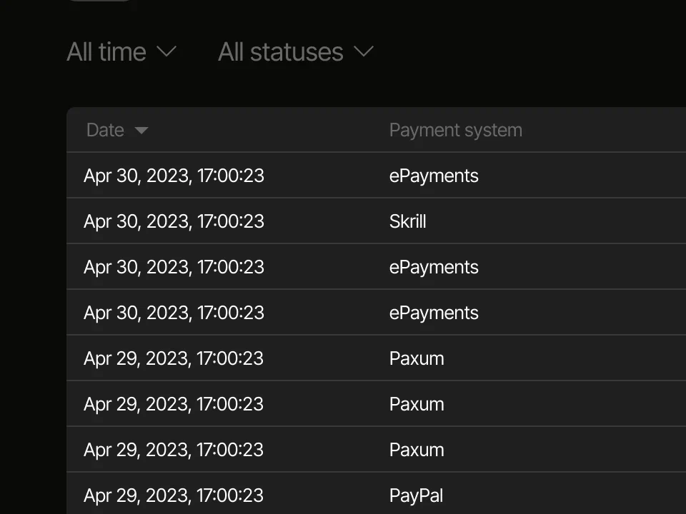Click the chevron beside All statuses
This screenshot has width=686, height=514.
(364, 52)
